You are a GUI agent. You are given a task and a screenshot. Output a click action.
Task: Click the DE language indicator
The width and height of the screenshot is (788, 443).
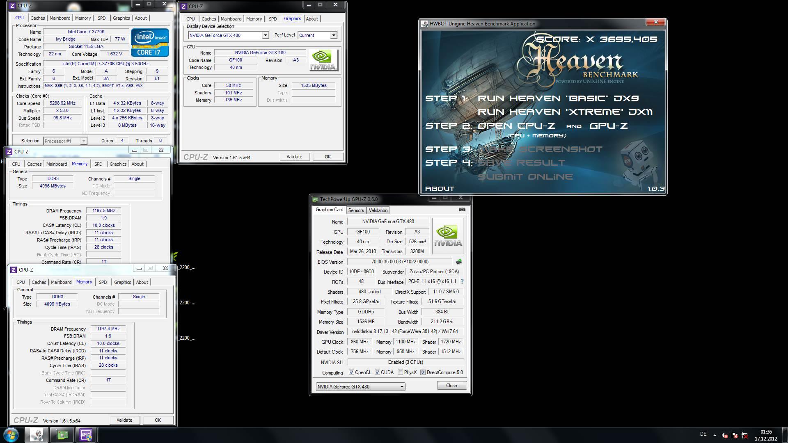click(703, 434)
